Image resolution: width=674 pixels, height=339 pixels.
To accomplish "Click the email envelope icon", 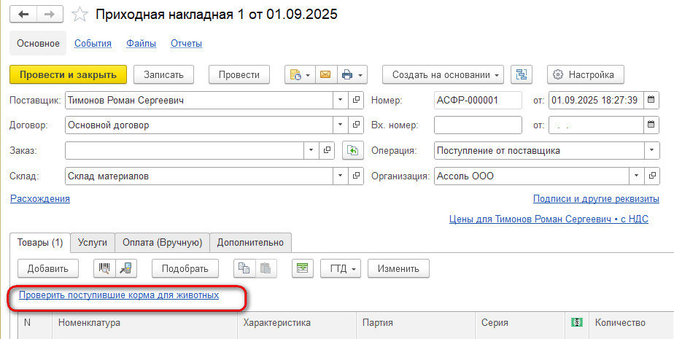I will tap(326, 75).
